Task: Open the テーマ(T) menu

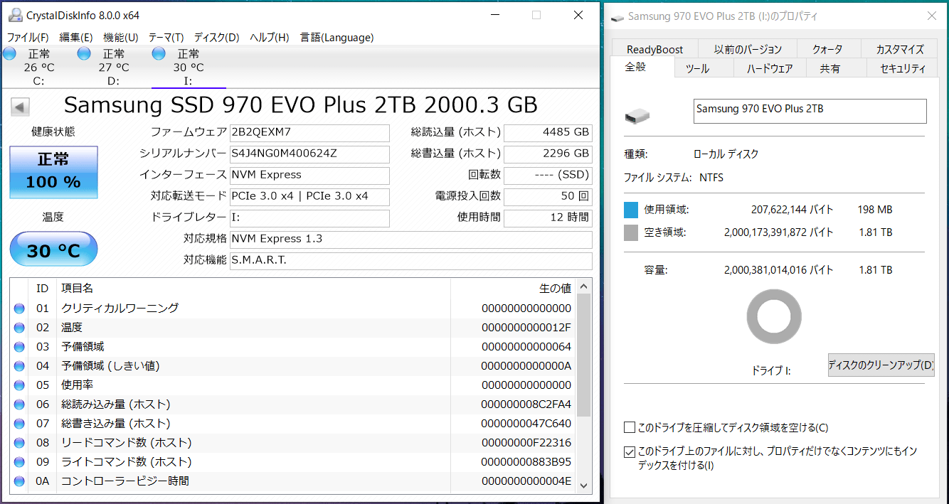Action: [x=166, y=37]
